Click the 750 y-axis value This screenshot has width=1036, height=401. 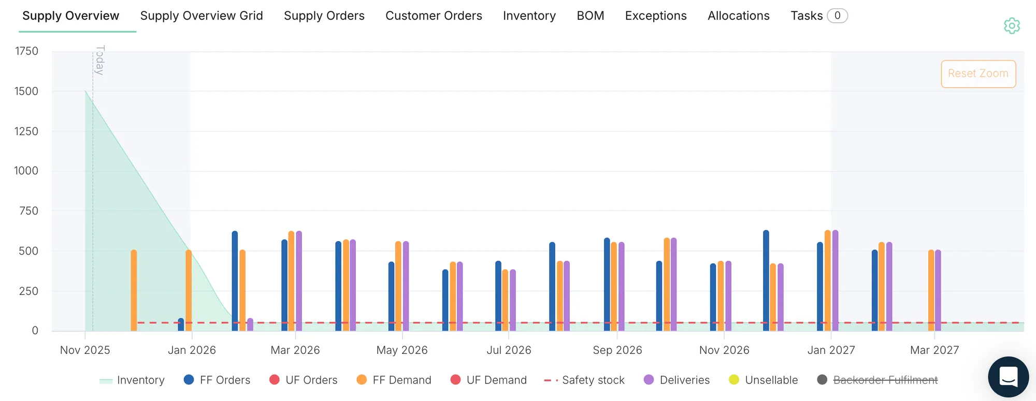click(x=28, y=211)
